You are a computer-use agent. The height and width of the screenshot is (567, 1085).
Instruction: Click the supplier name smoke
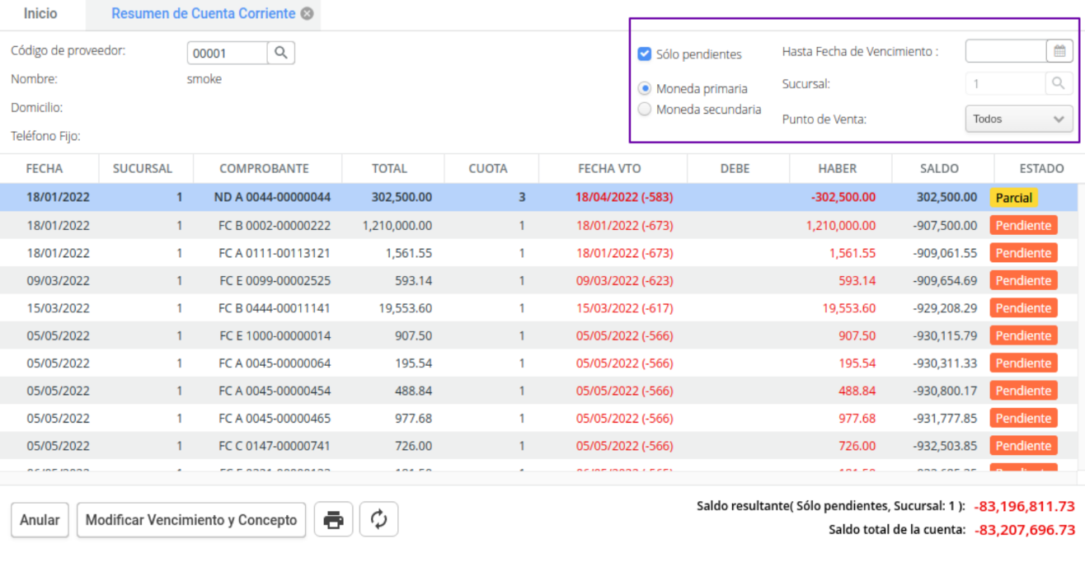[x=204, y=79]
